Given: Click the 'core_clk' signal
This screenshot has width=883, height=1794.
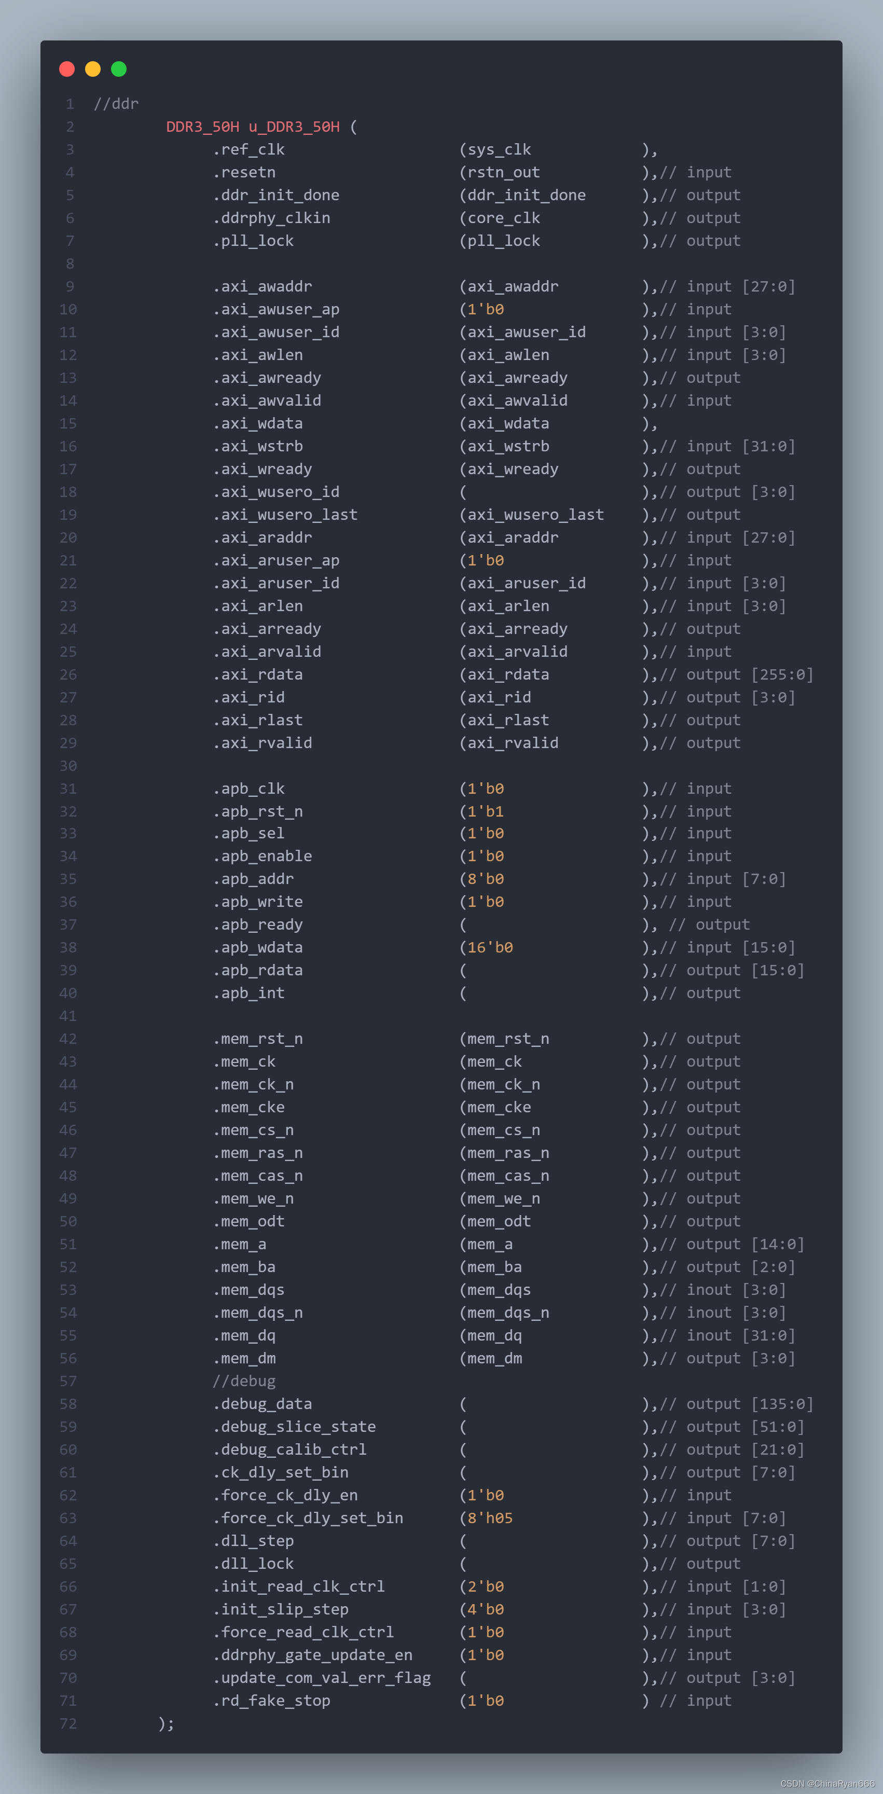Looking at the screenshot, I should (503, 218).
